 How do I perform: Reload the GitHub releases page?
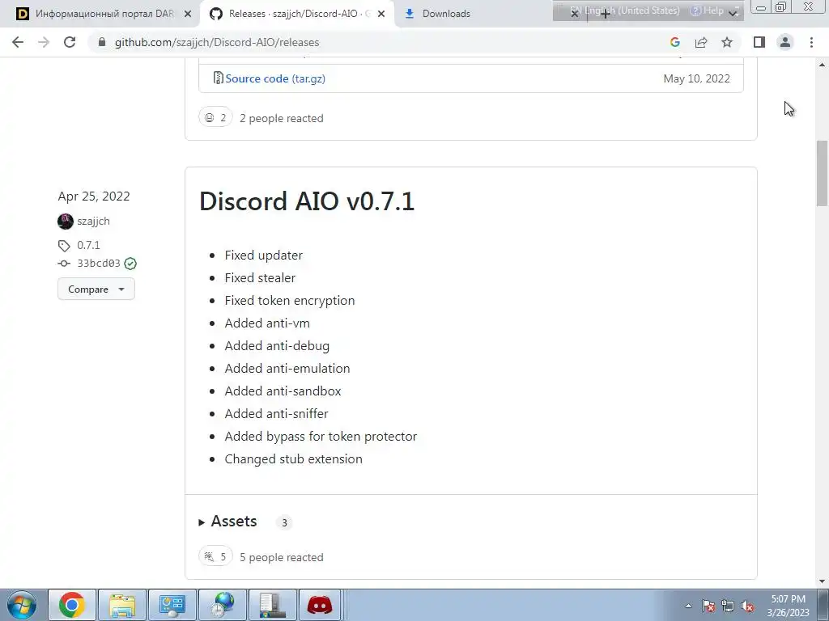(70, 42)
